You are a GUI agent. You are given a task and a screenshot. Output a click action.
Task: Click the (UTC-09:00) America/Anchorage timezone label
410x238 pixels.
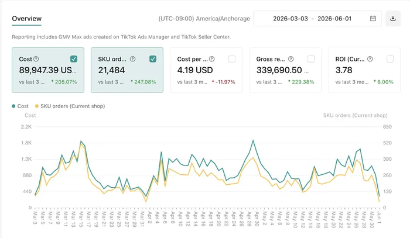(204, 19)
